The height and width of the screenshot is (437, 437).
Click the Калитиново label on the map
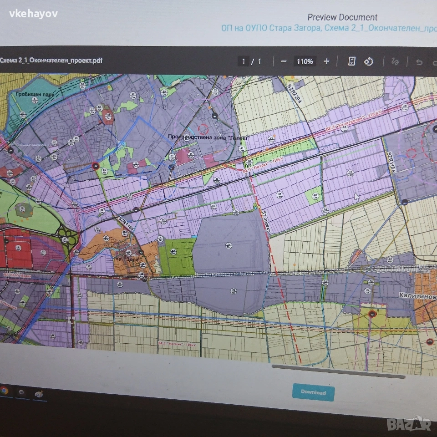(417, 296)
